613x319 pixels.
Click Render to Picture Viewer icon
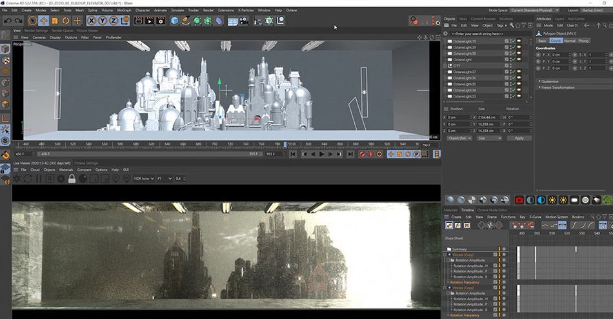click(149, 21)
